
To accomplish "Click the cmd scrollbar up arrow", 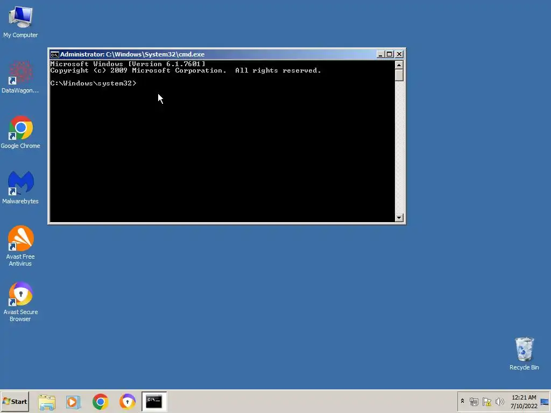I will 399,65.
